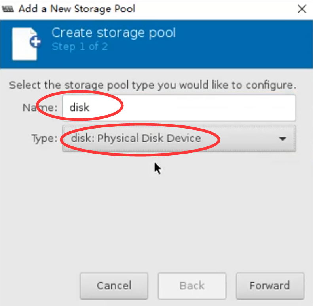Close the Add a New Storage Pool dialog
Image resolution: width=313 pixels, height=306 pixels.
[x=302, y=9]
